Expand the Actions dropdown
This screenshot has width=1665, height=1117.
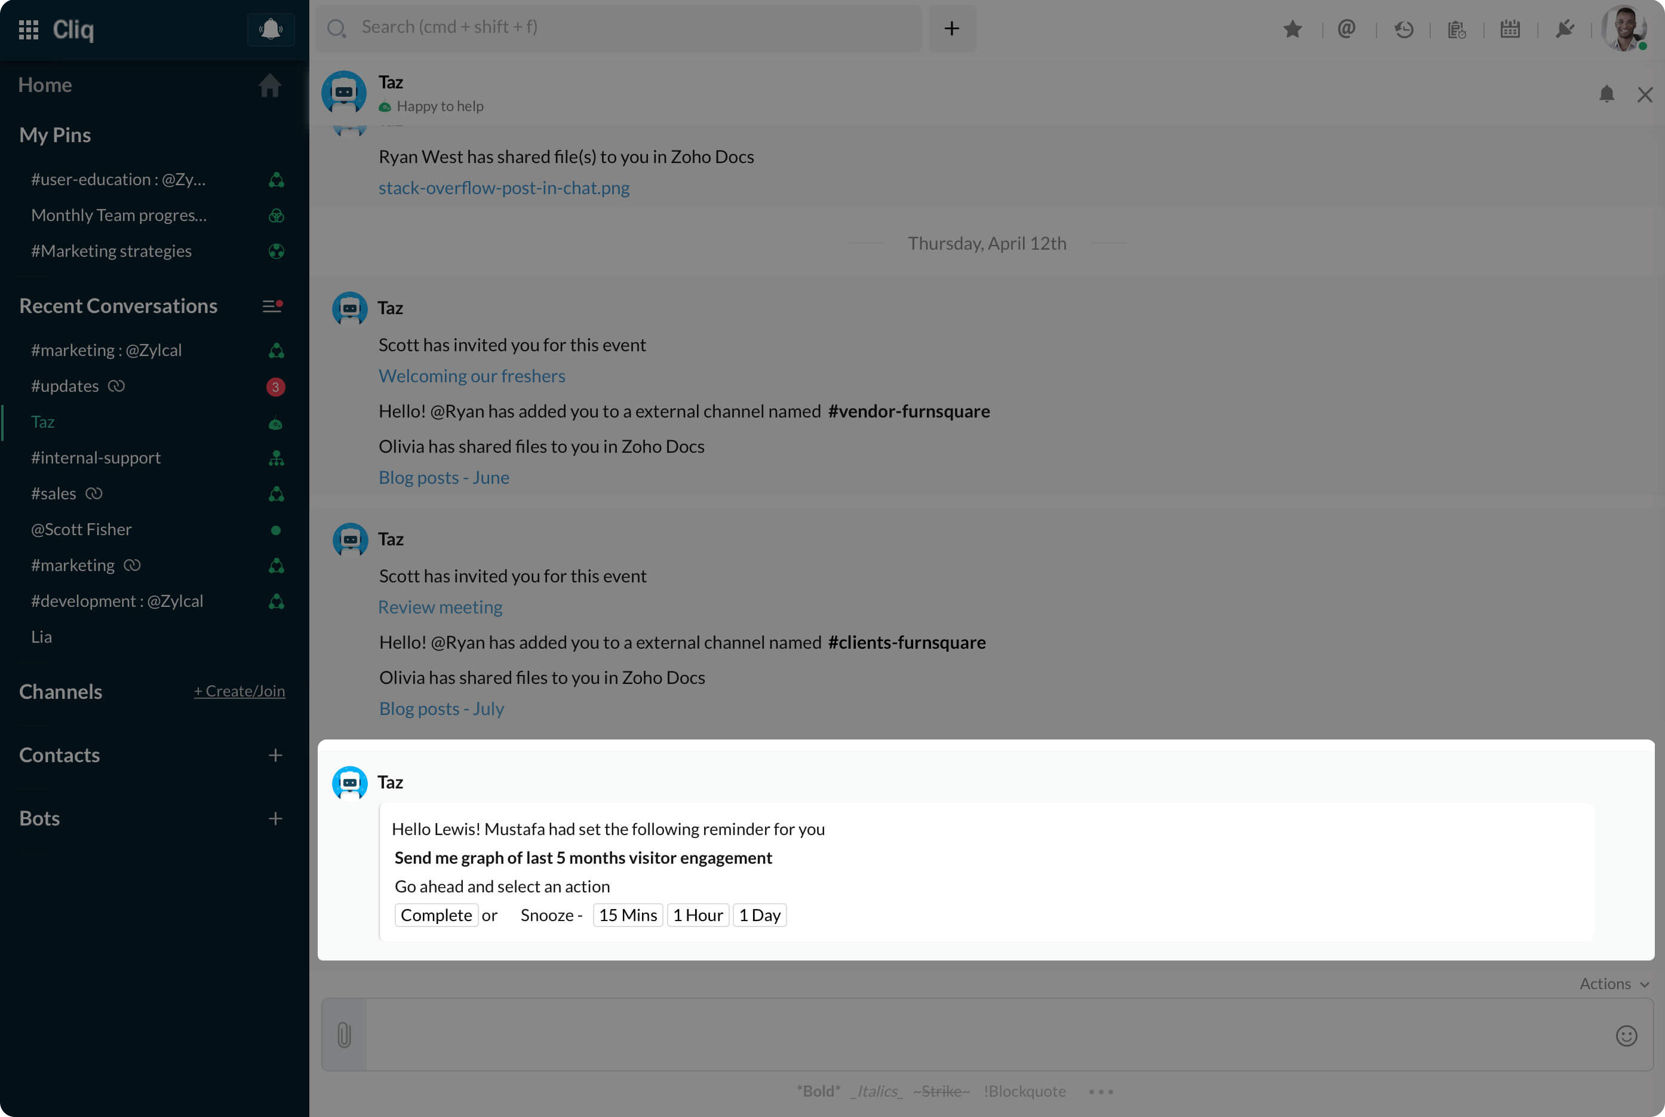[1614, 984]
